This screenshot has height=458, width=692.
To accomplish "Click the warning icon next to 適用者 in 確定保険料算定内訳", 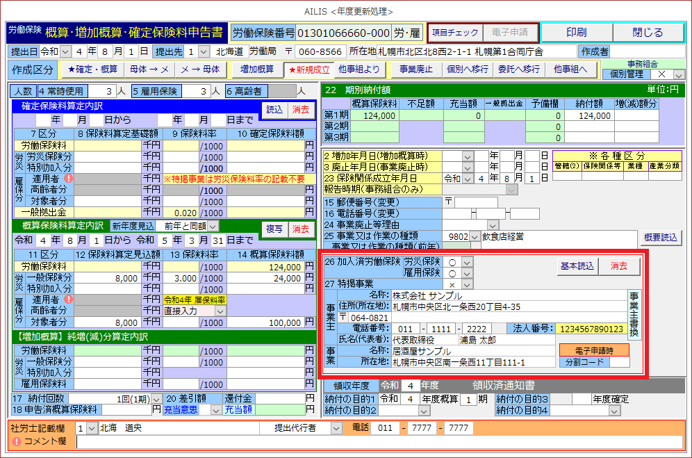I will 68,179.
